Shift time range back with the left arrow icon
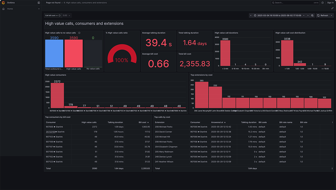This screenshot has width=336, height=190. point(251,15)
